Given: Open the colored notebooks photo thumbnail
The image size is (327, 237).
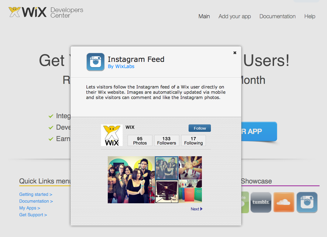Looking at the screenshot, I should [190, 192].
